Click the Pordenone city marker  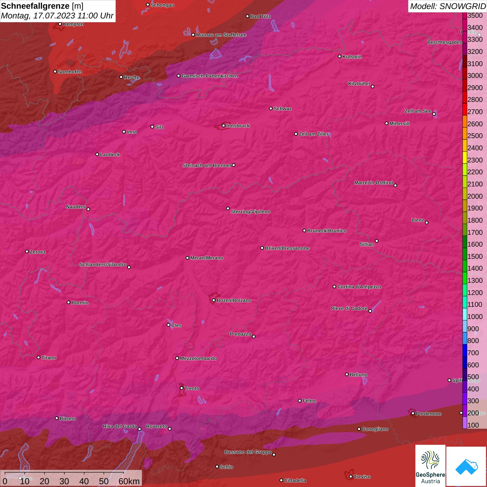tap(413, 414)
